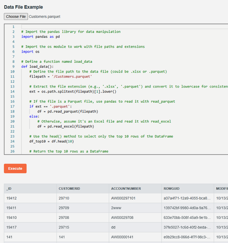
Task: Click the _ID column header
Action: 9,189
